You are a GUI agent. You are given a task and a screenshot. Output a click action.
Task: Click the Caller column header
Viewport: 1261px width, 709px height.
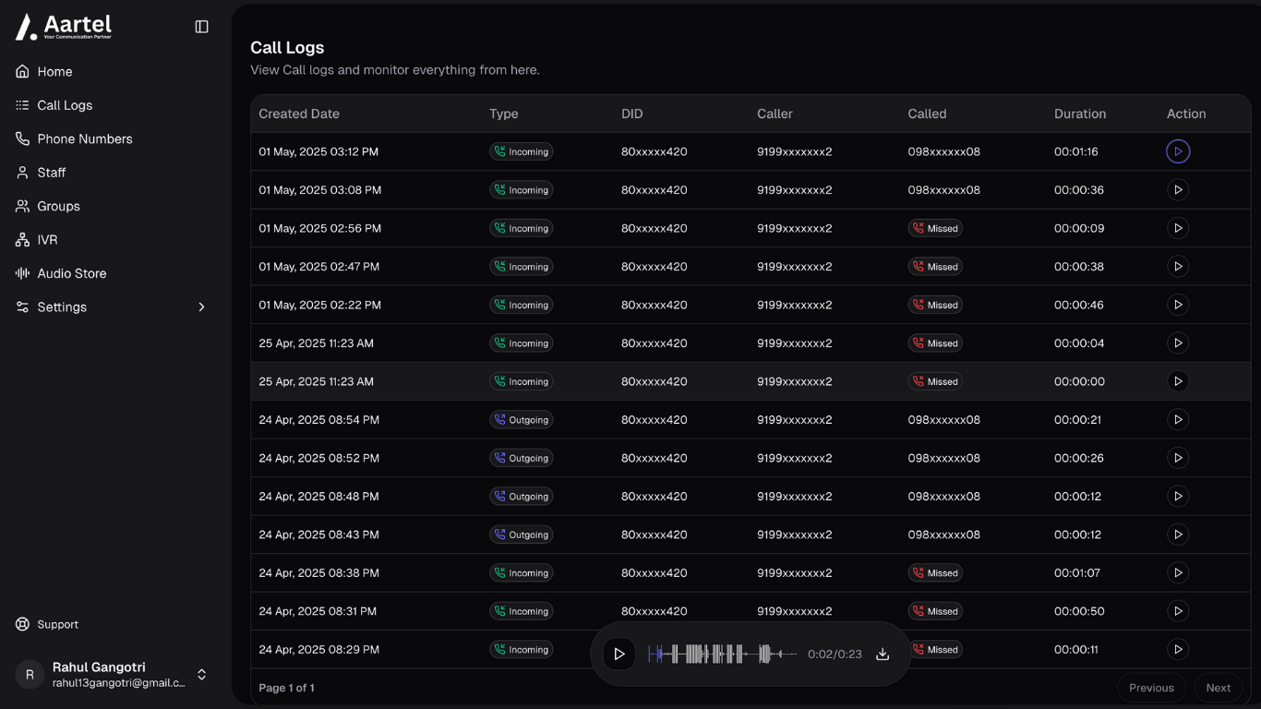point(775,114)
